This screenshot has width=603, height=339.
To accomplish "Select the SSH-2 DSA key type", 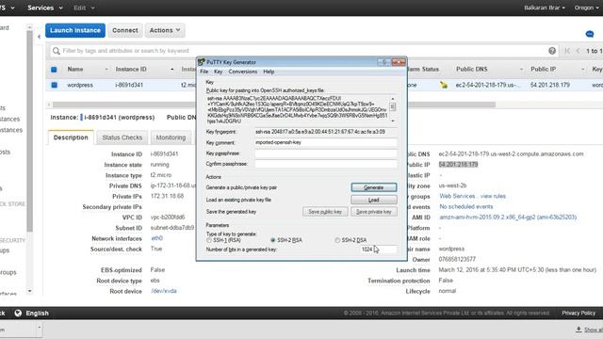I will click(337, 240).
